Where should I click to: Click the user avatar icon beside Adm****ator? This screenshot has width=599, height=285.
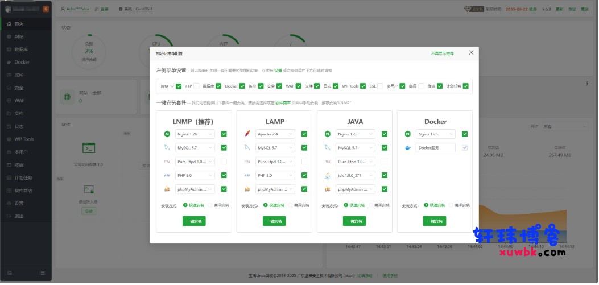(x=63, y=9)
